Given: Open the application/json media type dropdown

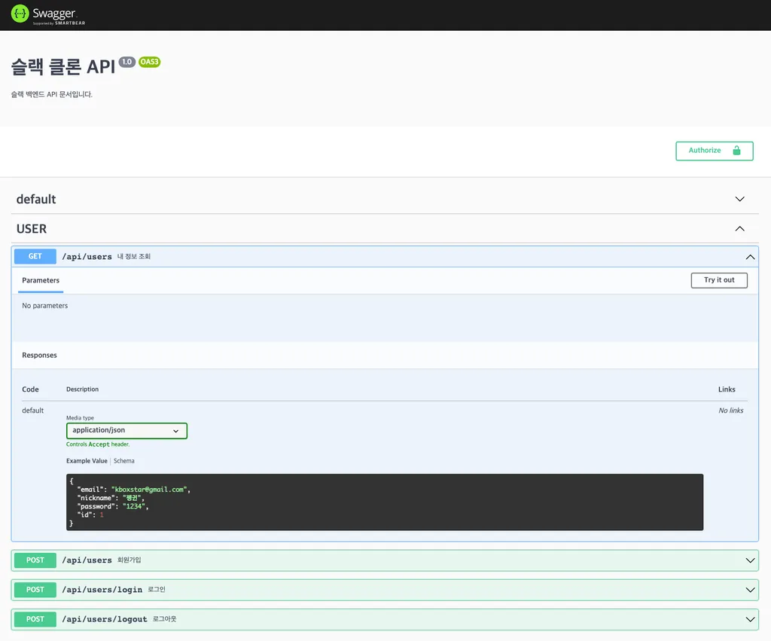Looking at the screenshot, I should 126,431.
